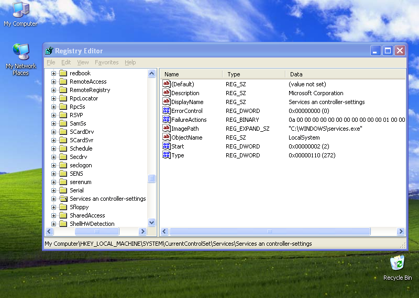The height and width of the screenshot is (298, 419).
Task: Select the ImagePath value name
Action: [x=185, y=129]
